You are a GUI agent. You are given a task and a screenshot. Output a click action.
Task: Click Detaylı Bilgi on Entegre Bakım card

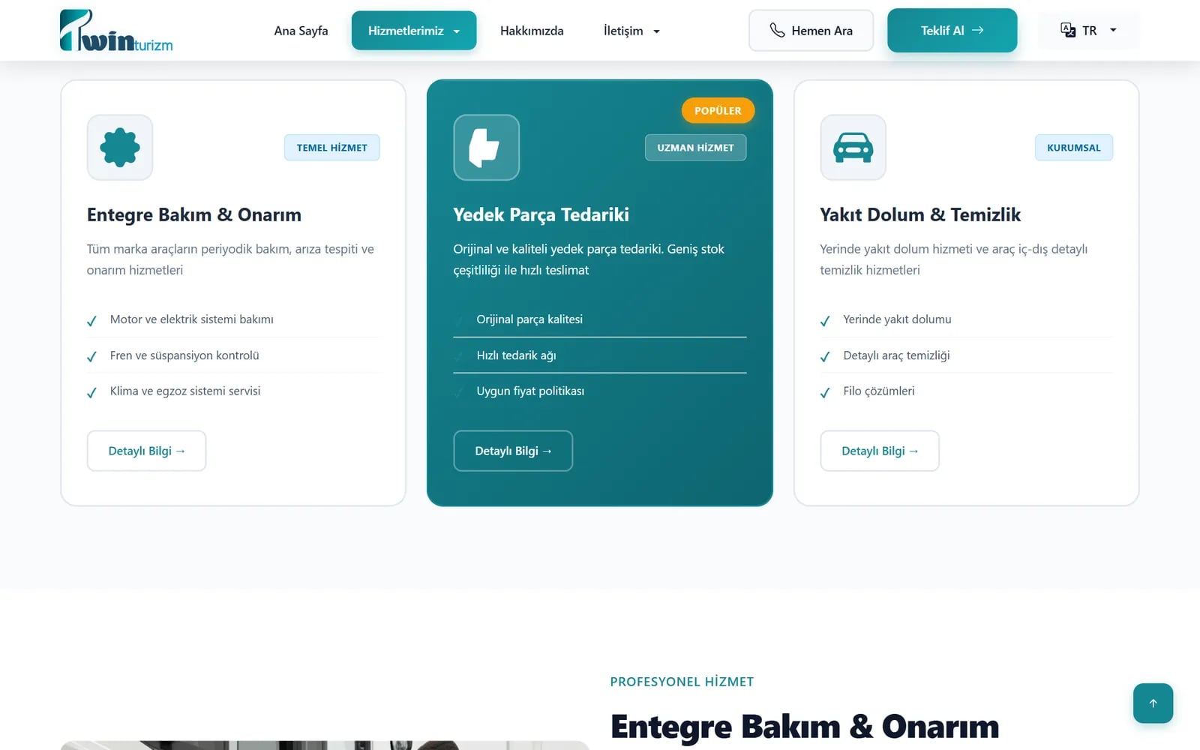tap(147, 451)
